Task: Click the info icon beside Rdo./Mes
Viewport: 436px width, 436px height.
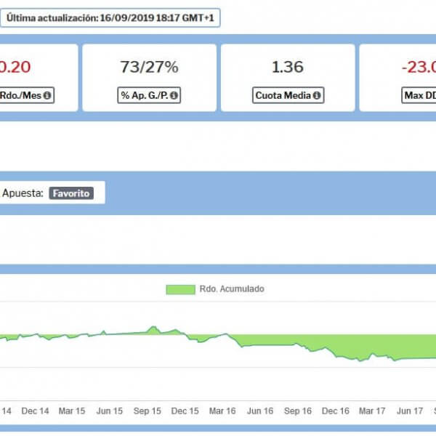Action: click(x=47, y=95)
